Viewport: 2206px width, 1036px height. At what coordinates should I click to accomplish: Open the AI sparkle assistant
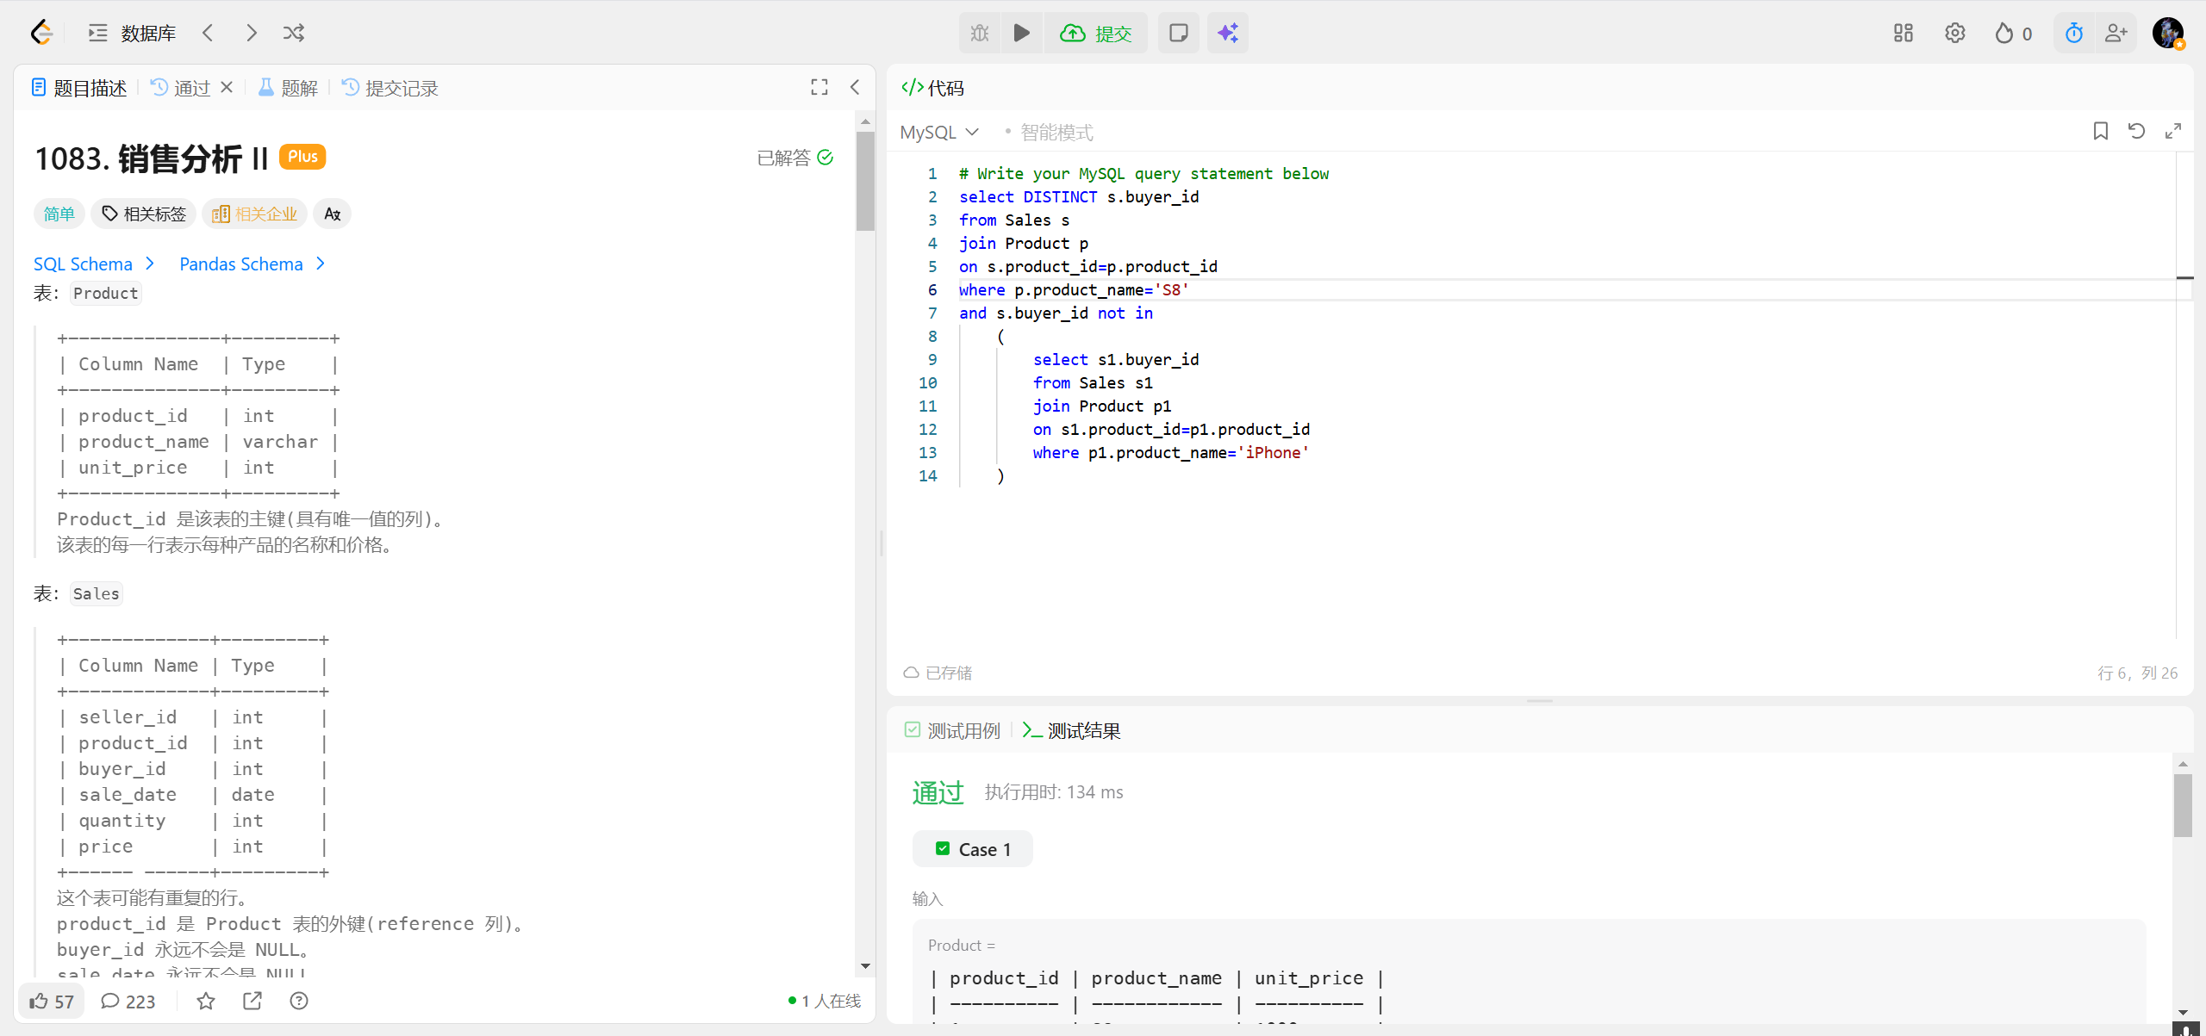click(1227, 33)
